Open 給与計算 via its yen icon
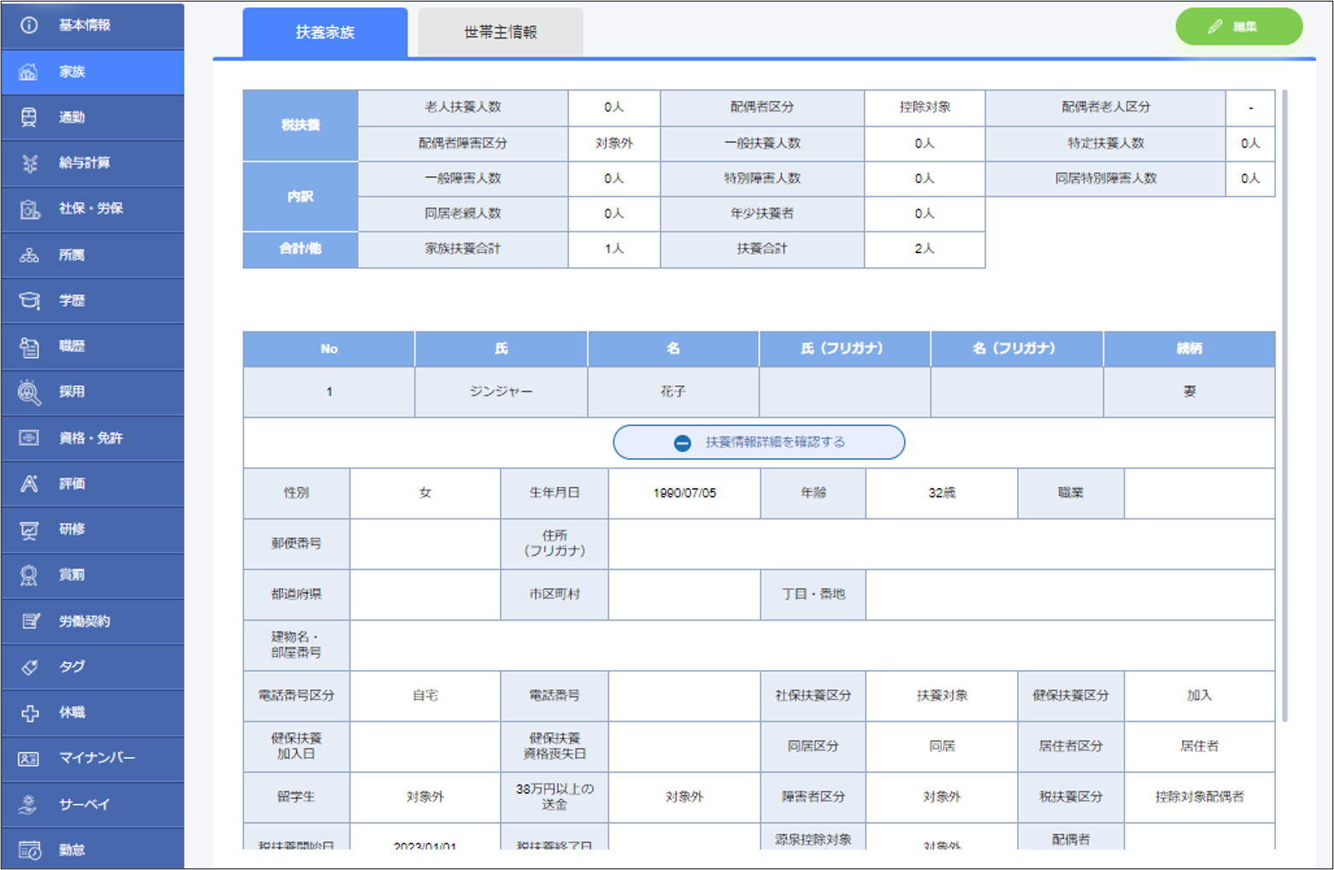The width and height of the screenshot is (1334, 870). [x=29, y=163]
